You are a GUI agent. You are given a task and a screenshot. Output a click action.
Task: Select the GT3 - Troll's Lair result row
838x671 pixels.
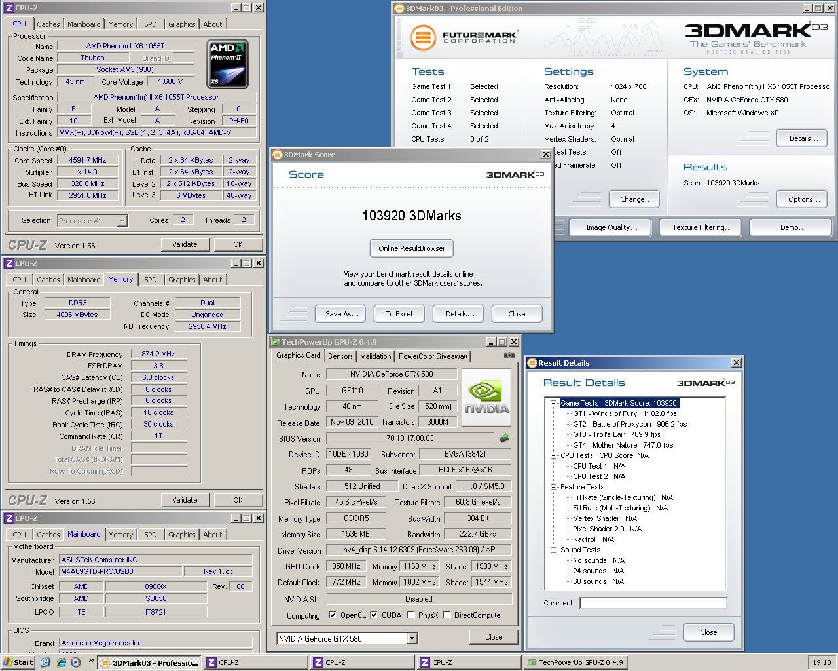617,434
